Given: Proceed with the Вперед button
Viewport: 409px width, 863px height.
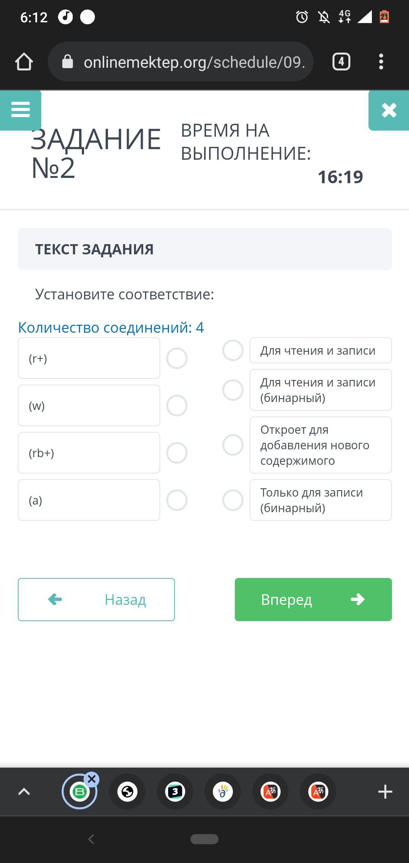Looking at the screenshot, I should click(313, 600).
